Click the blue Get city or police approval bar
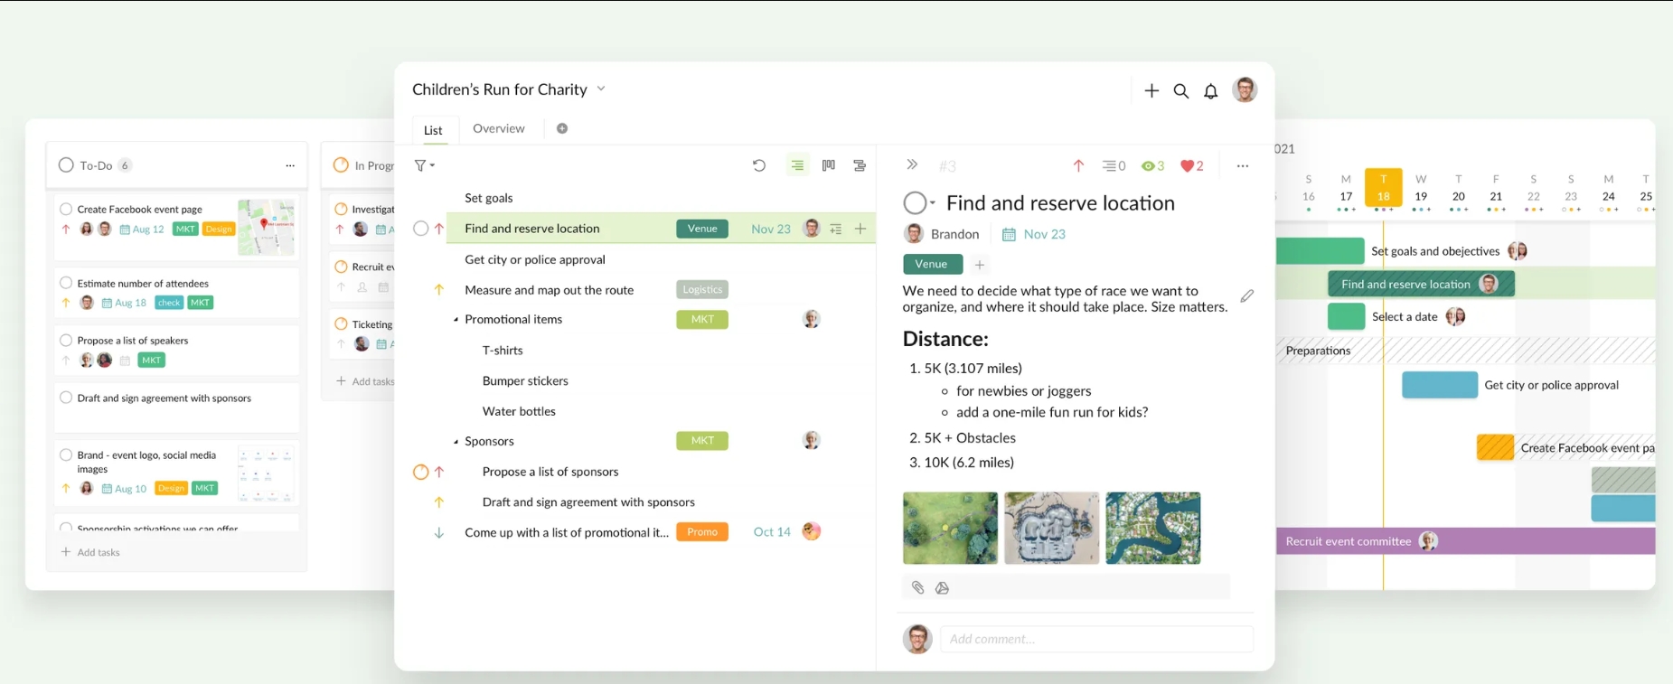The height and width of the screenshot is (684, 1673). (x=1440, y=385)
